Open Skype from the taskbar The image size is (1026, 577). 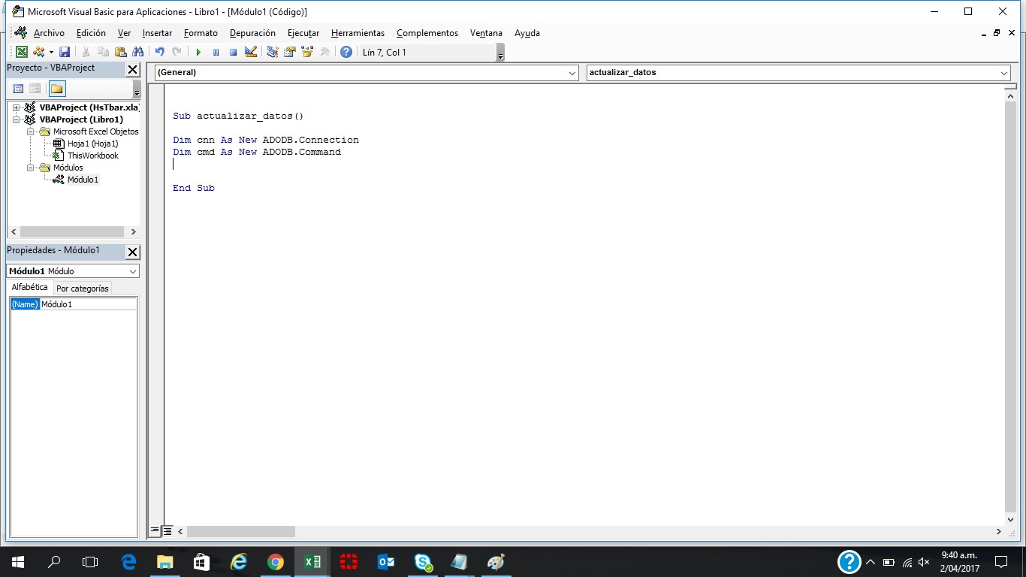[x=422, y=561]
